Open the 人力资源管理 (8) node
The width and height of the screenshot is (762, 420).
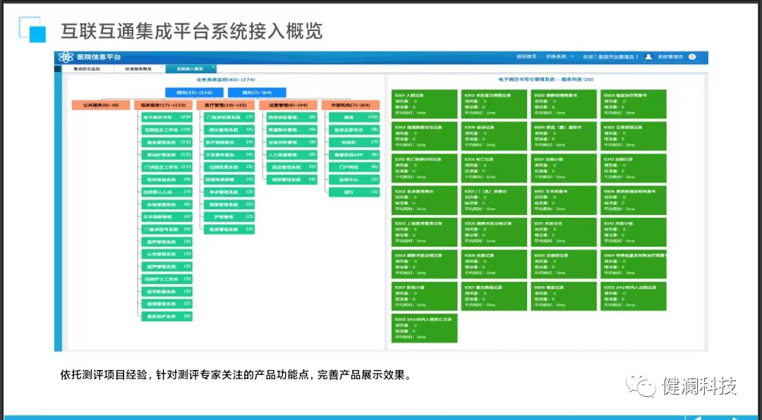291,154
